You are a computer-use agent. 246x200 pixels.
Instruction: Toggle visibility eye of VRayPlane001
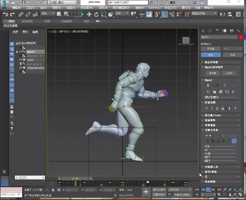(x=20, y=68)
